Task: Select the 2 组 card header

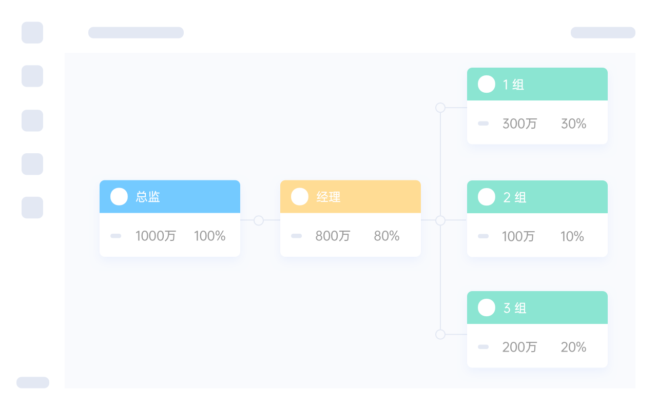Action: tap(537, 197)
